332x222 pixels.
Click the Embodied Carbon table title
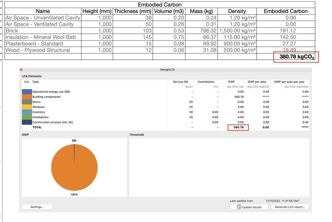[x=160, y=5]
